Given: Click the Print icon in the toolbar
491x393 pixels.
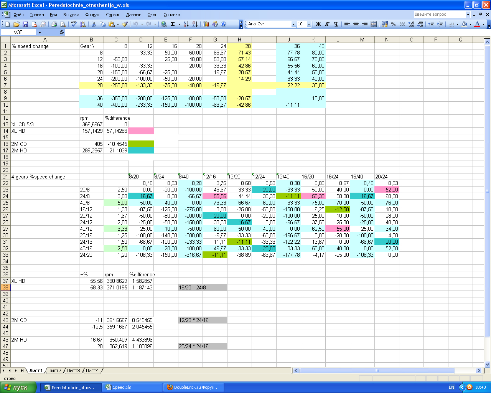Looking at the screenshot, I should pos(54,24).
